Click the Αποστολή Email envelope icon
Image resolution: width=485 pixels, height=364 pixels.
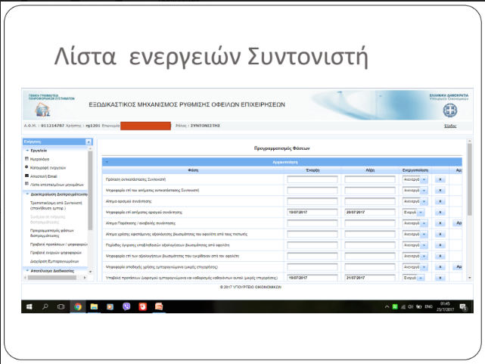26,175
